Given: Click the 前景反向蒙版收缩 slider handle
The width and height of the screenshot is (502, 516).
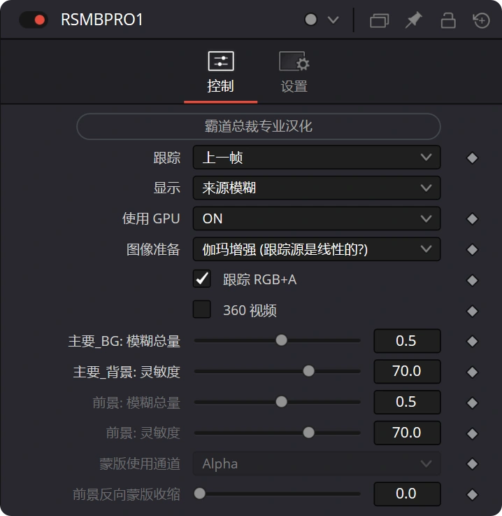Looking at the screenshot, I should pos(200,494).
